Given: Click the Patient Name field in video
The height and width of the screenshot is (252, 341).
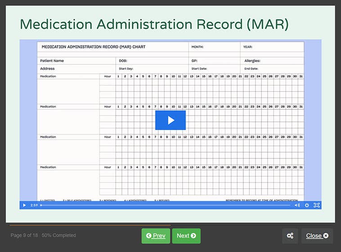Looking at the screenshot, I should (52, 61).
